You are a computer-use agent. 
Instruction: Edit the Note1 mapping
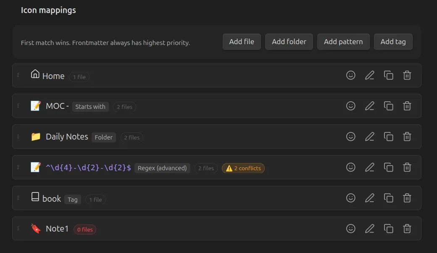click(x=369, y=229)
